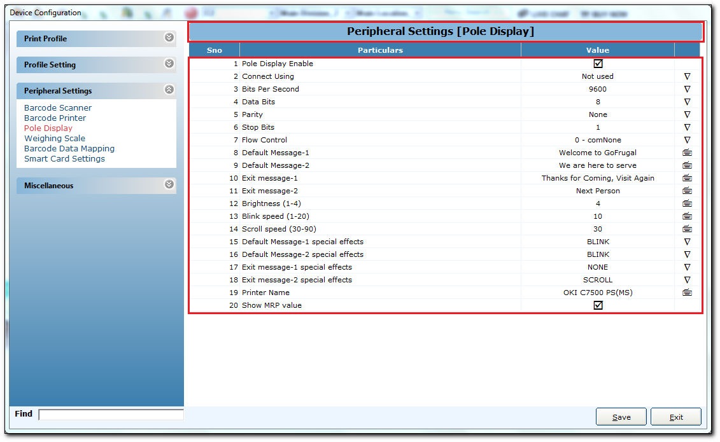This screenshot has height=442, width=720.
Task: Open the Parity dropdown arrow
Action: [x=687, y=114]
